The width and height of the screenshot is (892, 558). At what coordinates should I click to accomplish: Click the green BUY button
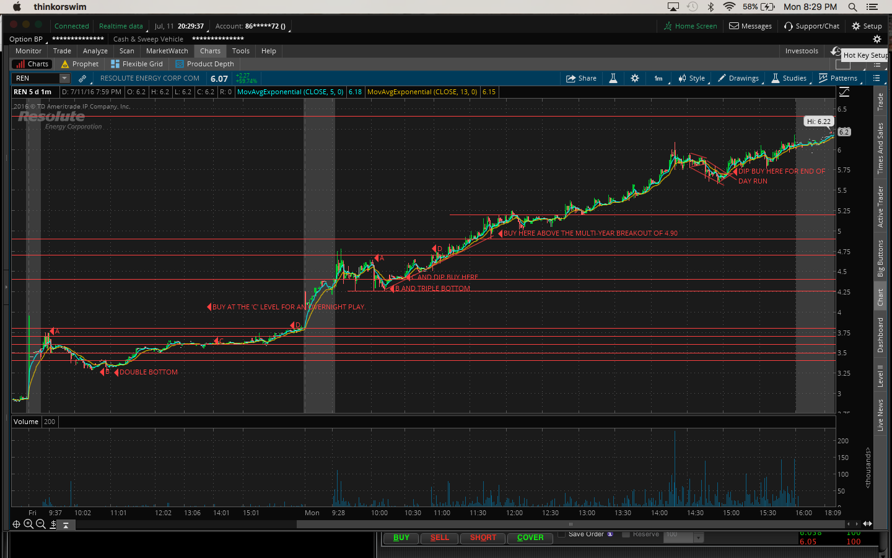coord(401,538)
